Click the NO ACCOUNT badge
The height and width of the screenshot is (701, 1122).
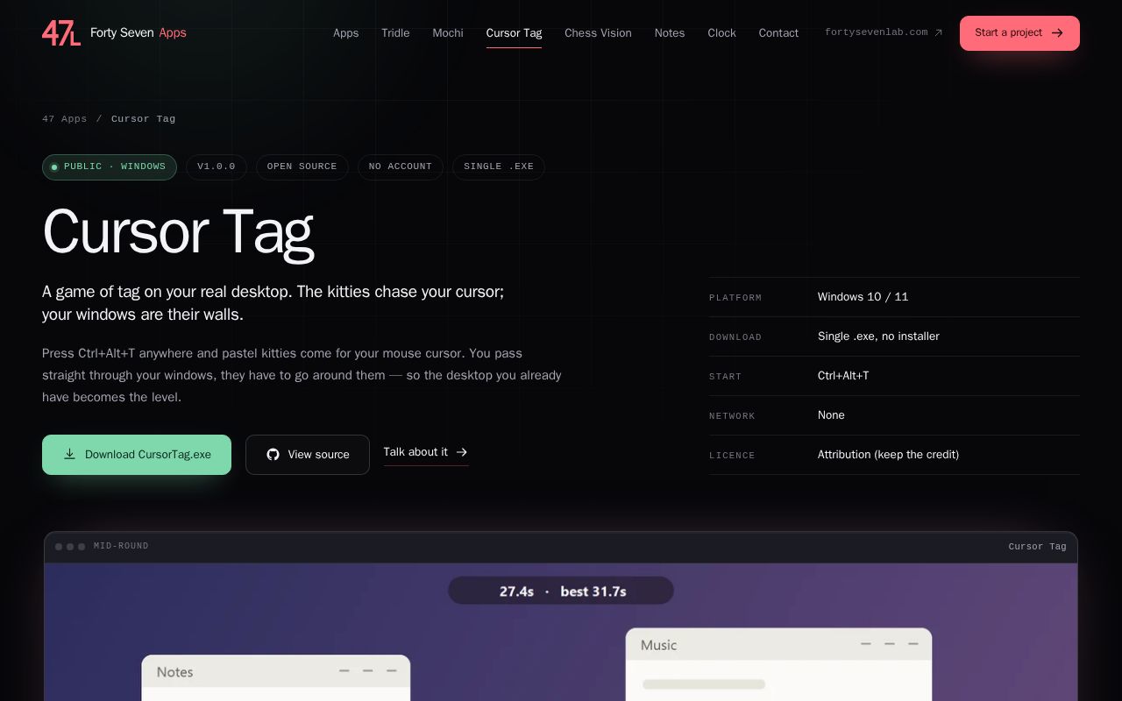(x=401, y=167)
